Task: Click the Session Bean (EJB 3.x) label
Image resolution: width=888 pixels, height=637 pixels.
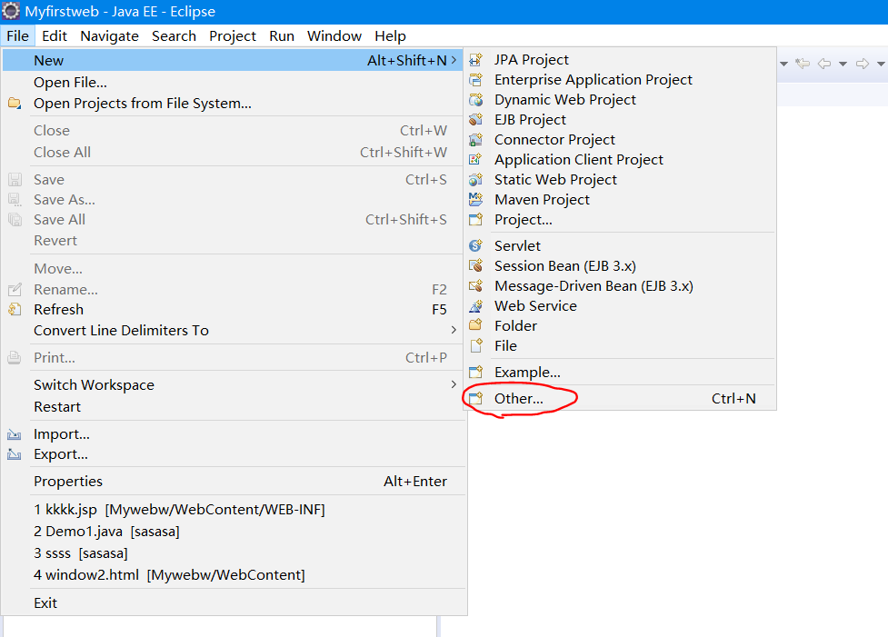Action: tap(565, 266)
